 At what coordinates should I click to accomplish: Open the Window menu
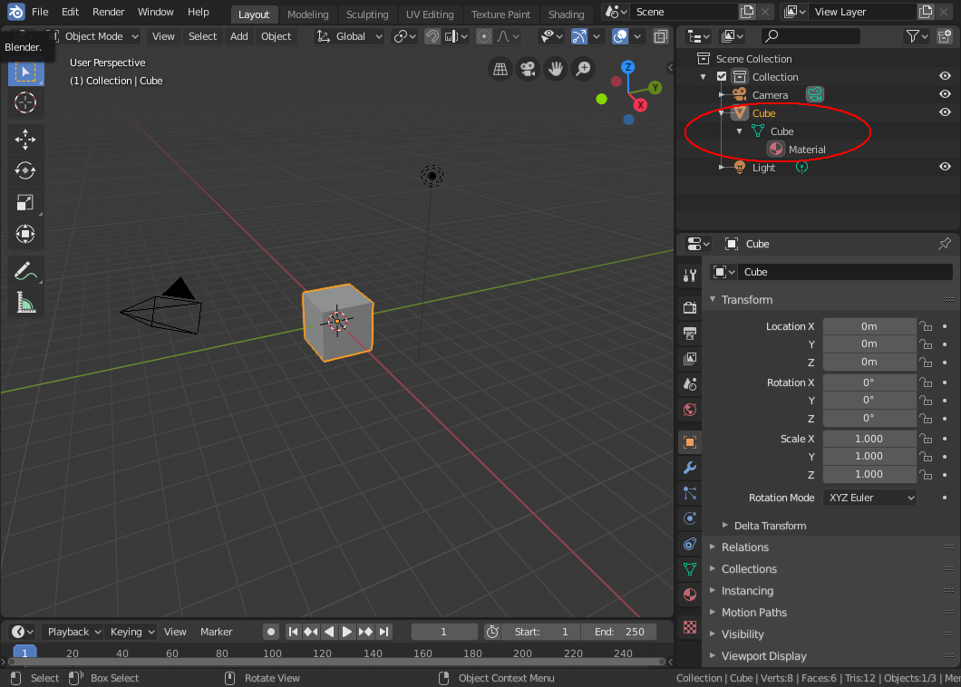pos(156,12)
